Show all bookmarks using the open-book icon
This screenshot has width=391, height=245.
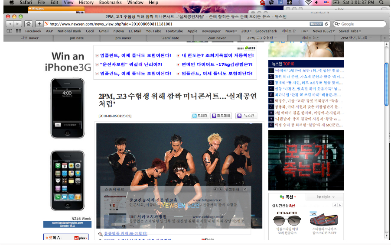tap(9, 31)
